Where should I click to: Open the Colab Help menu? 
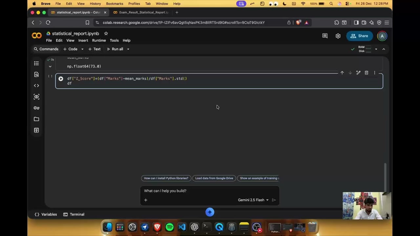coord(126,40)
